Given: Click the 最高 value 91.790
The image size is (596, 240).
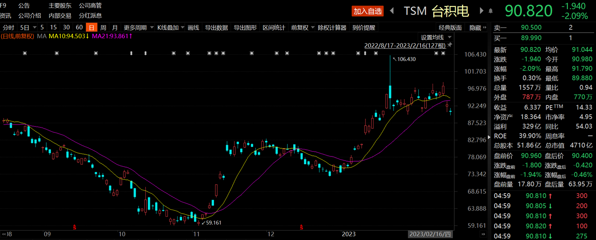Looking at the screenshot, I should [581, 68].
